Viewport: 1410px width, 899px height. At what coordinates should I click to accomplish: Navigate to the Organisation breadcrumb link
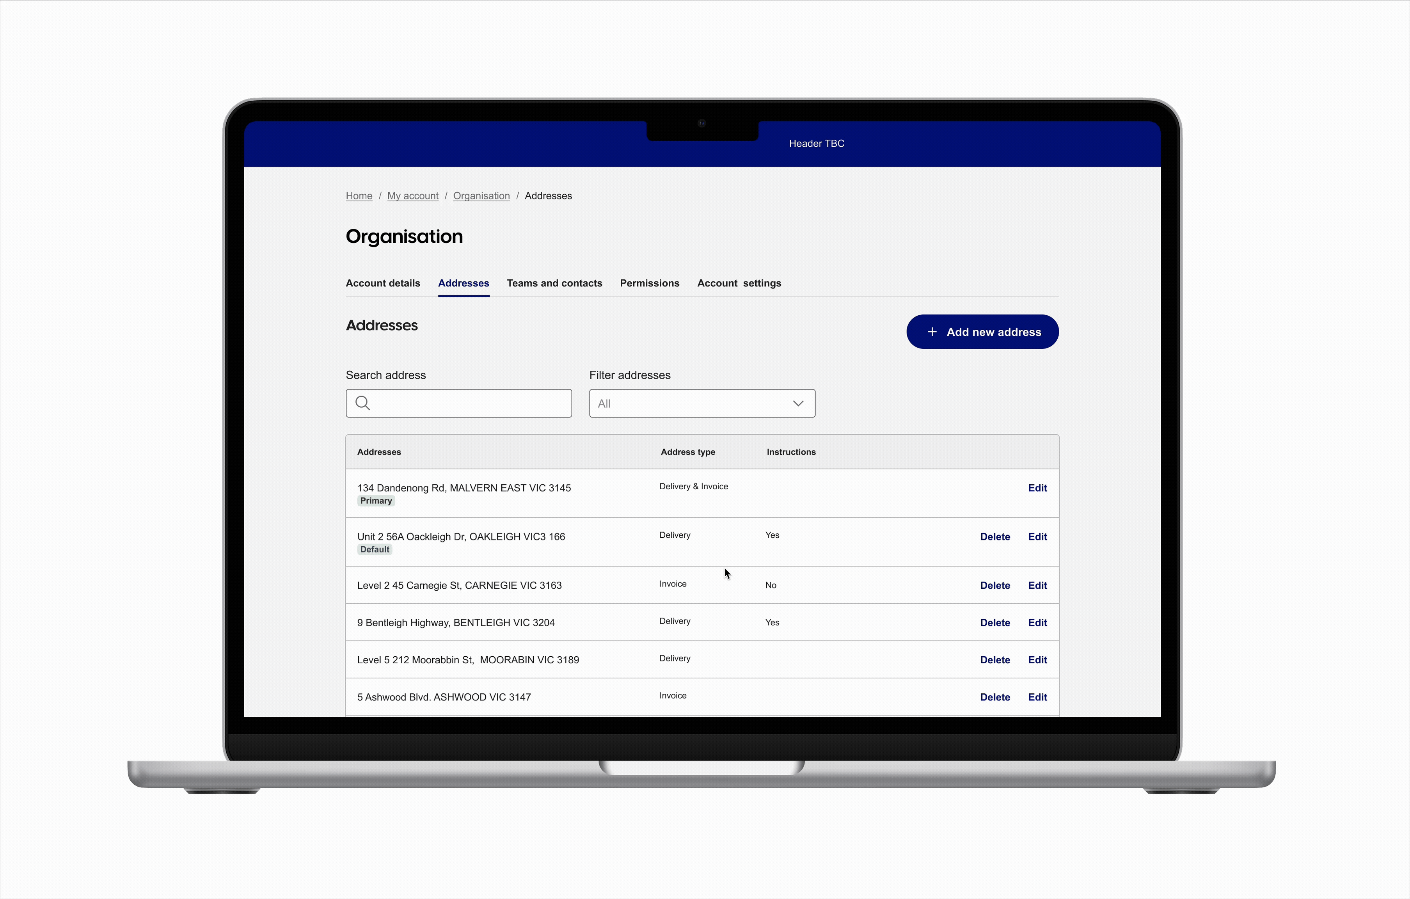click(481, 195)
